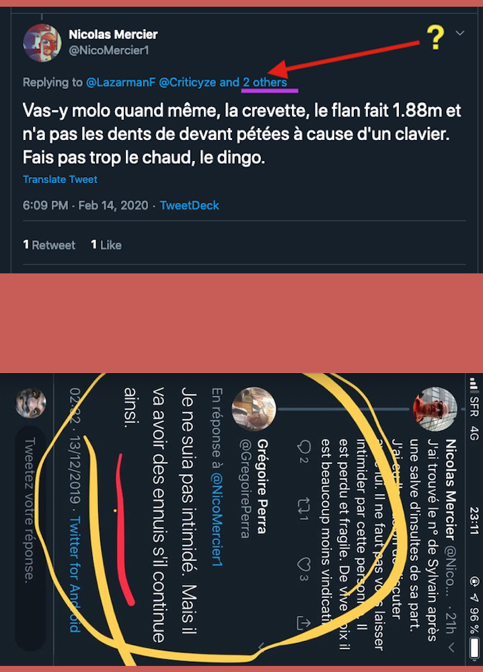Open the tweet options chevron beside the question mark
The width and height of the screenshot is (483, 672).
[460, 33]
